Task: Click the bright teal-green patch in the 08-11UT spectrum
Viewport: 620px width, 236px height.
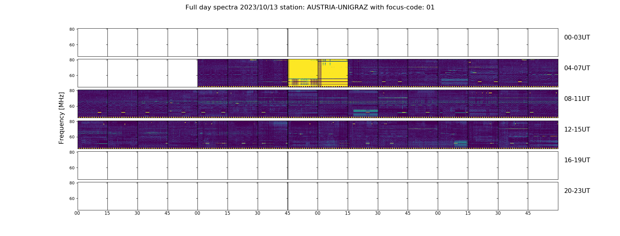Action: point(366,113)
